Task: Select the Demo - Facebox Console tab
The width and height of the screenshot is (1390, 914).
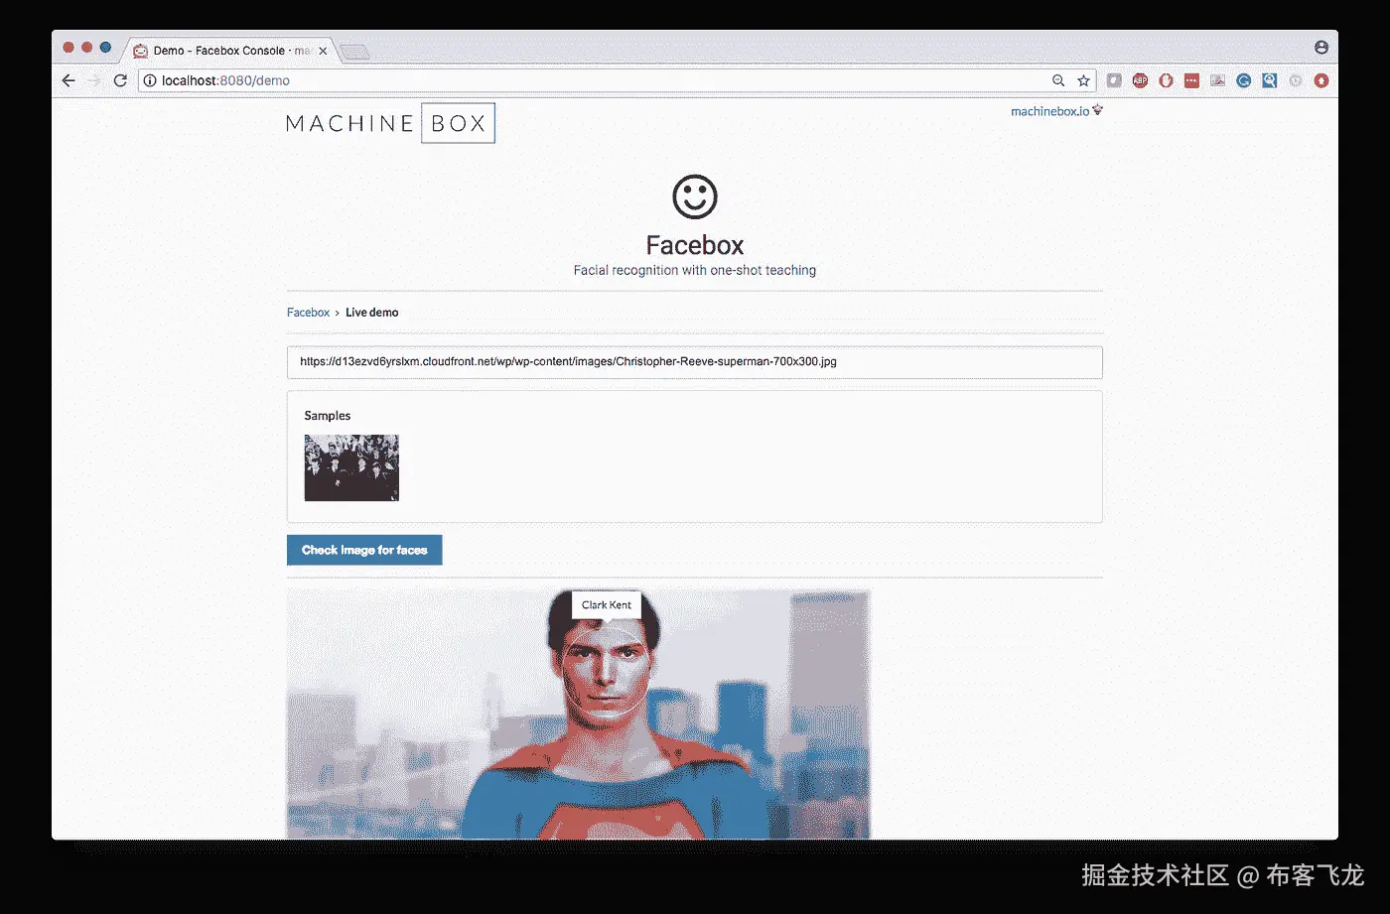Action: coord(229,51)
